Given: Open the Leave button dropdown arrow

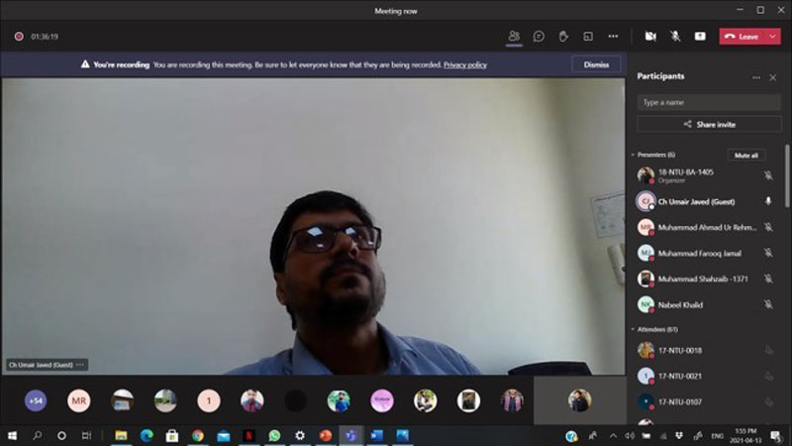Looking at the screenshot, I should 773,36.
